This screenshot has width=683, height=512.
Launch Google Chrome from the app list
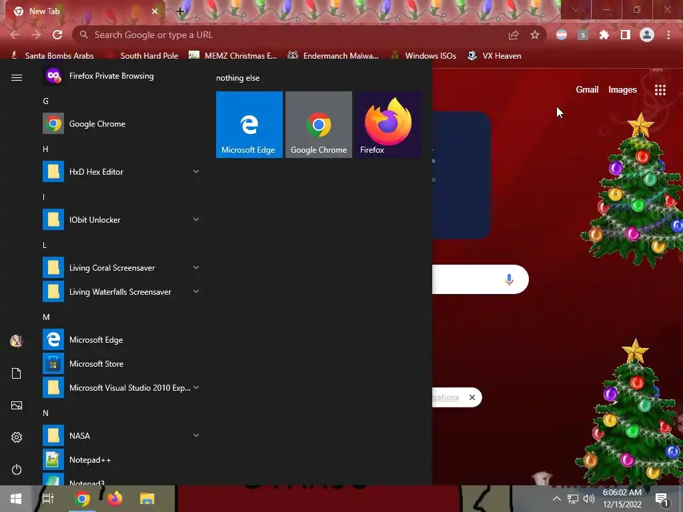pyautogui.click(x=121, y=123)
